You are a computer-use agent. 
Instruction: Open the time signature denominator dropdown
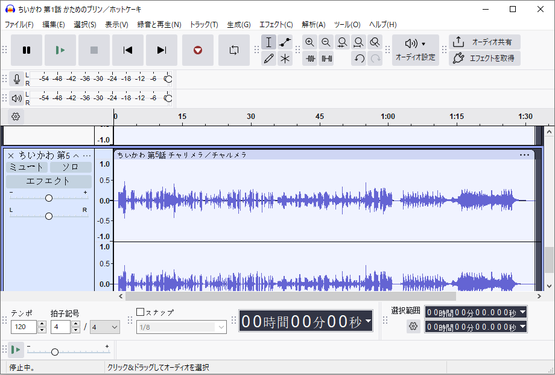click(x=105, y=327)
